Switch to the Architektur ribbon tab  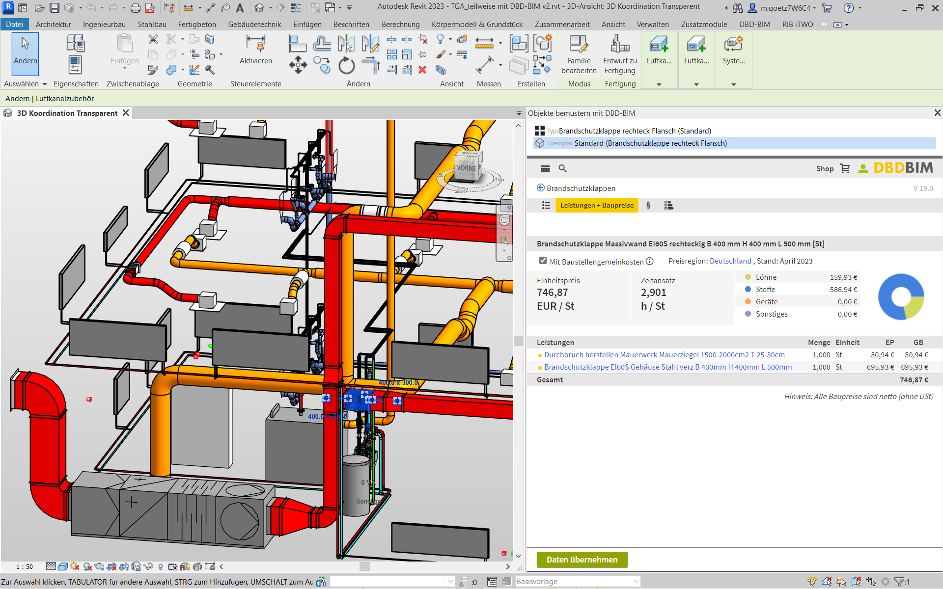tap(54, 24)
